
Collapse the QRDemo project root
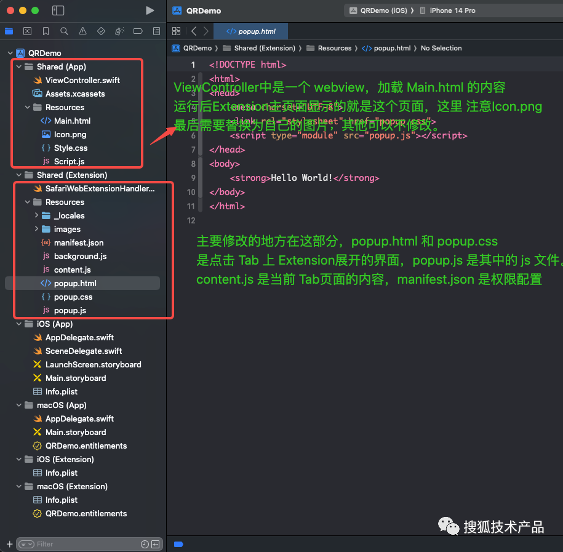10,53
